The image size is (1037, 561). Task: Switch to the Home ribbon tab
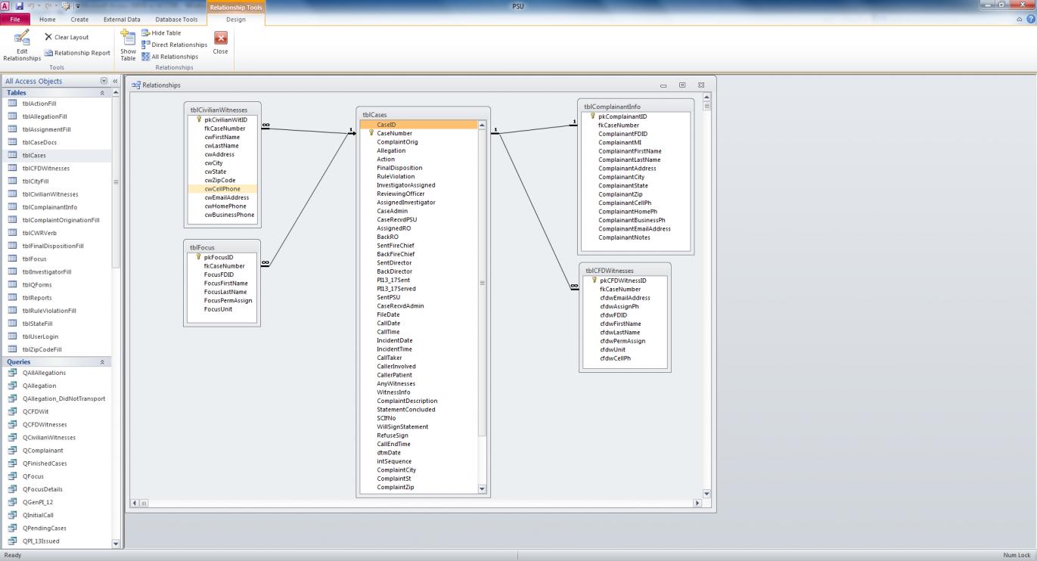[x=48, y=19]
